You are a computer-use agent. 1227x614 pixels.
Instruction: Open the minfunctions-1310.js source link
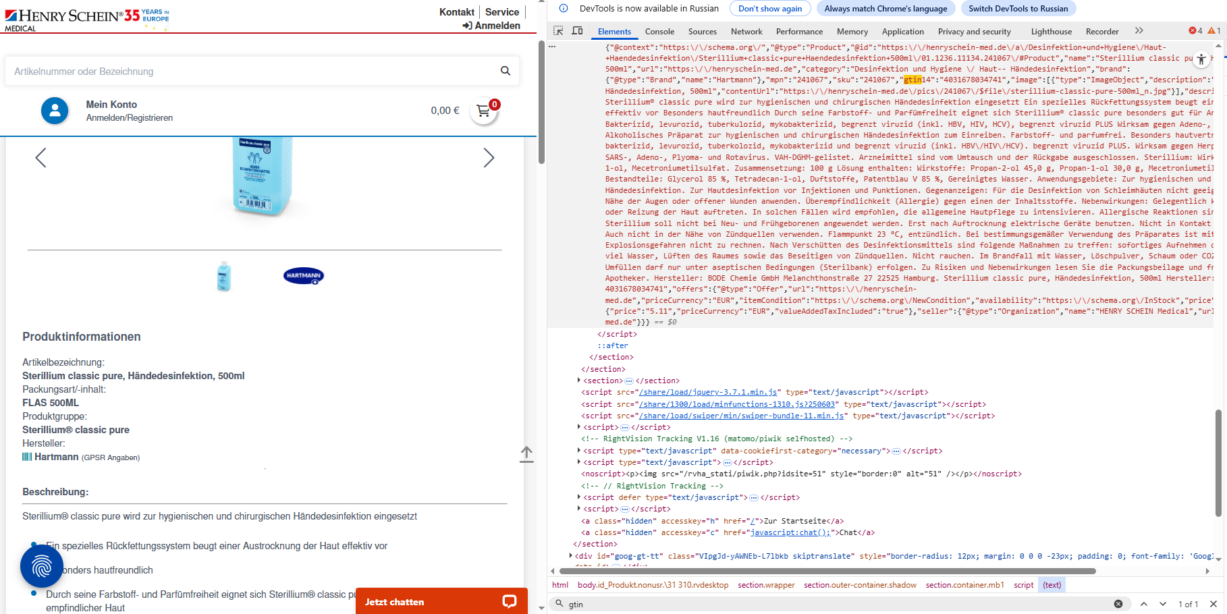click(x=737, y=404)
